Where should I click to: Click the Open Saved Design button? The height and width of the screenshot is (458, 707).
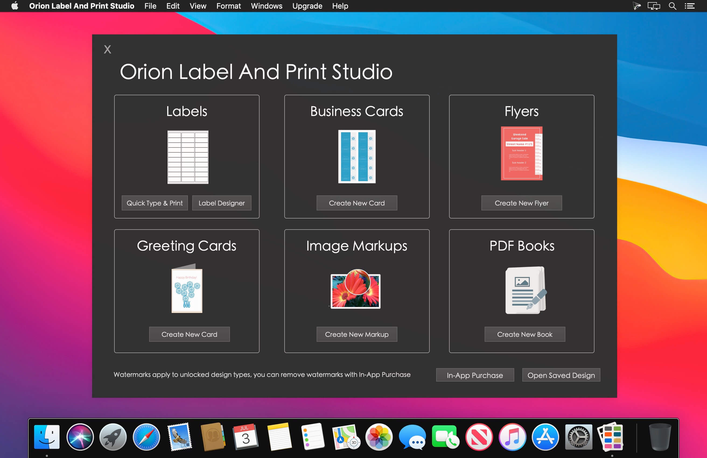561,375
